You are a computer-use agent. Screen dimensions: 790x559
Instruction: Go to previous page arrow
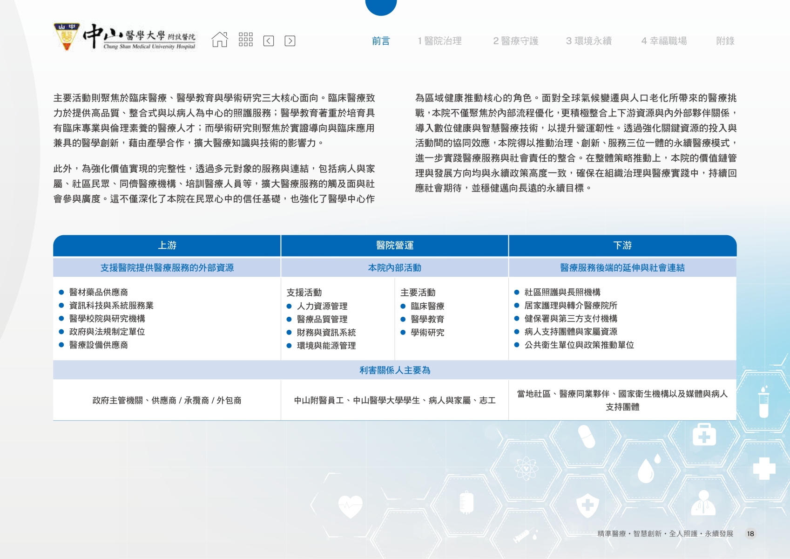[x=269, y=41]
